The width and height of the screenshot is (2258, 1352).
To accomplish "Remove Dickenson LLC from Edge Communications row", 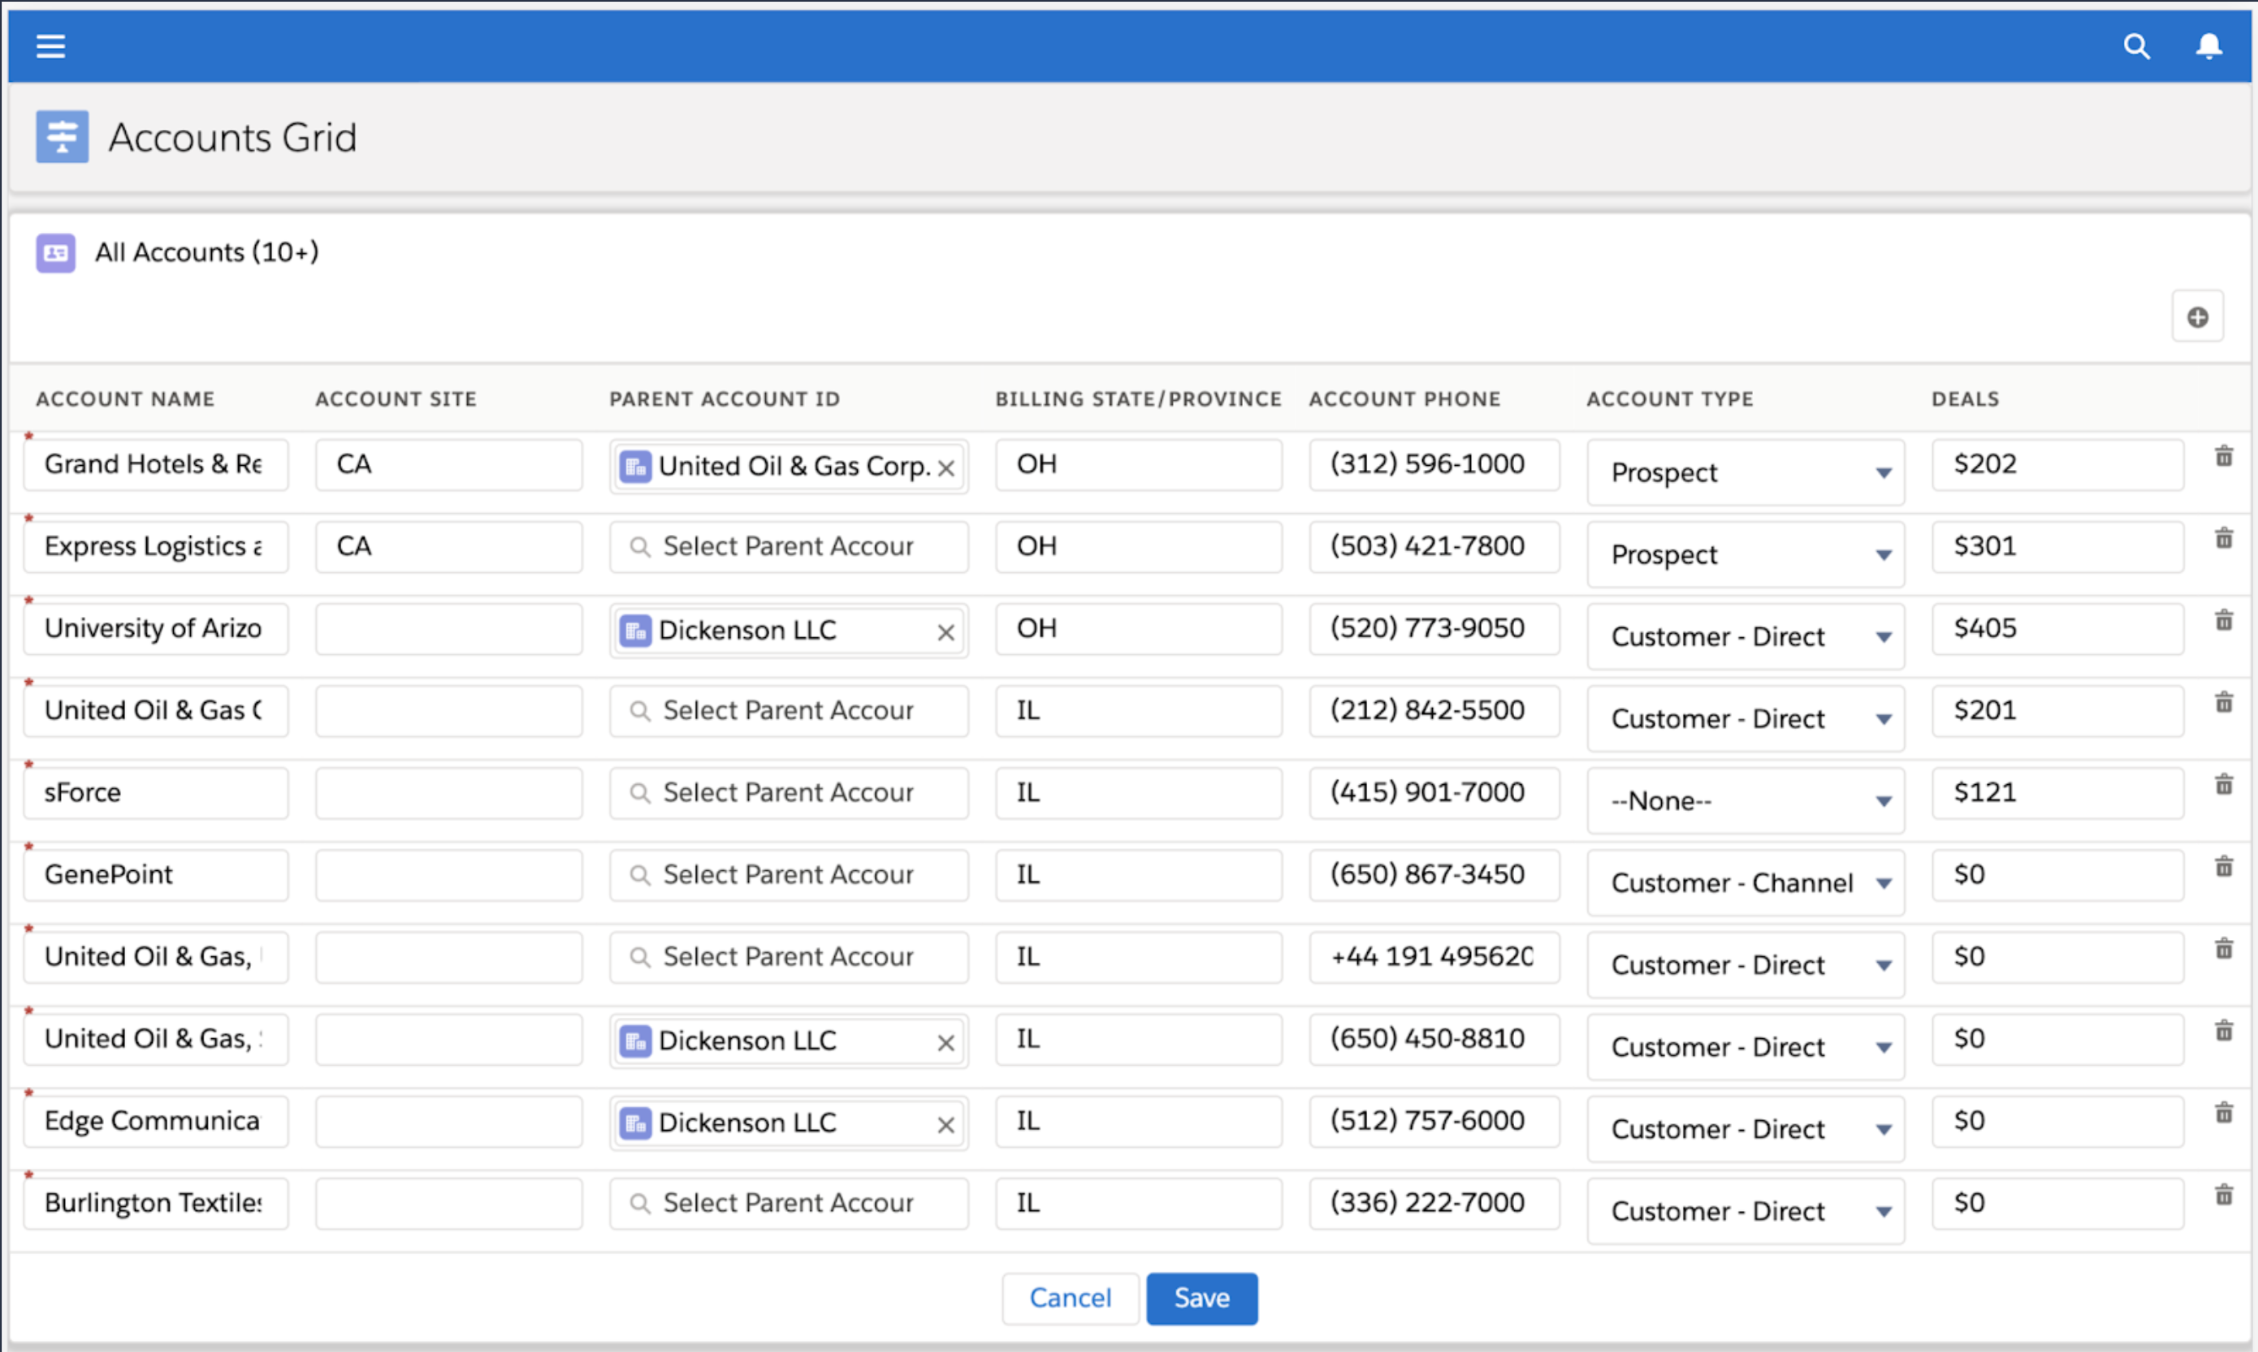I will (945, 1125).
